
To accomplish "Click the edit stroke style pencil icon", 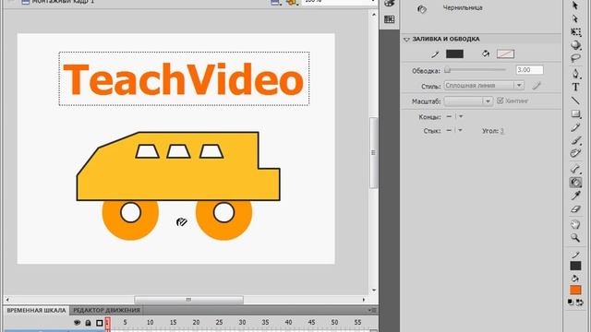I will [x=537, y=86].
